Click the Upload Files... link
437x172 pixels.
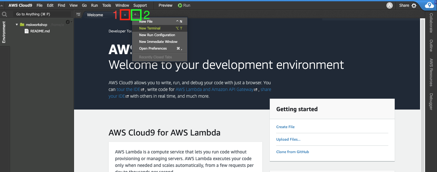[288, 139]
